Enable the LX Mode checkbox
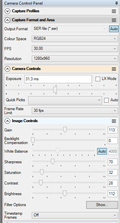 (x=98, y=79)
